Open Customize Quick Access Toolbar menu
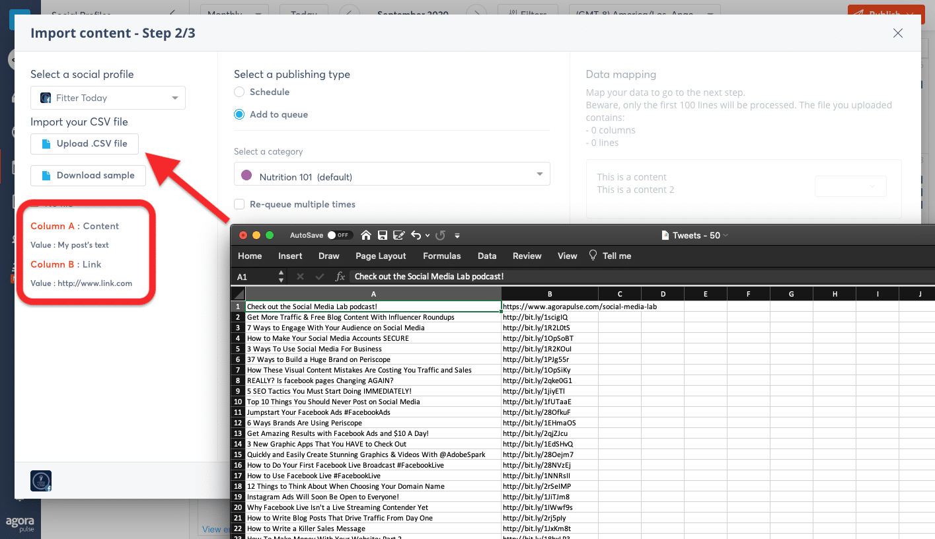The height and width of the screenshot is (539, 935). [457, 236]
